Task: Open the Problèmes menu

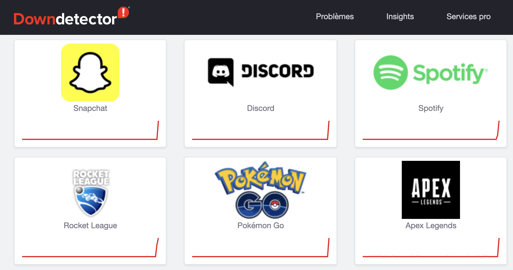Action: tap(335, 17)
